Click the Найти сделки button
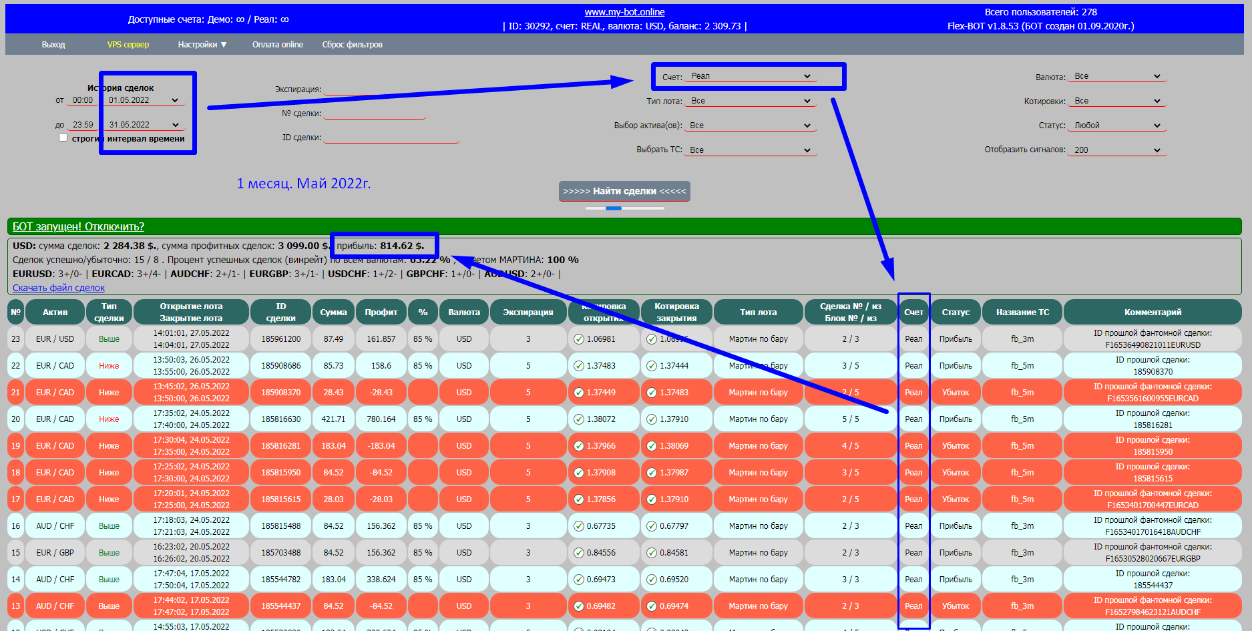This screenshot has height=631, width=1252. [x=624, y=191]
